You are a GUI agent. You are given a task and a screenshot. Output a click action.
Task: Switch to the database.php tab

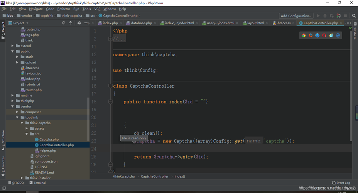click(141, 23)
